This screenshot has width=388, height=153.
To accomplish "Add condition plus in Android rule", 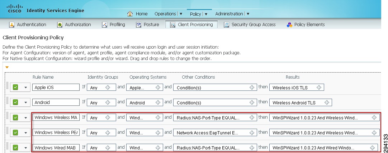I will click(252, 102).
